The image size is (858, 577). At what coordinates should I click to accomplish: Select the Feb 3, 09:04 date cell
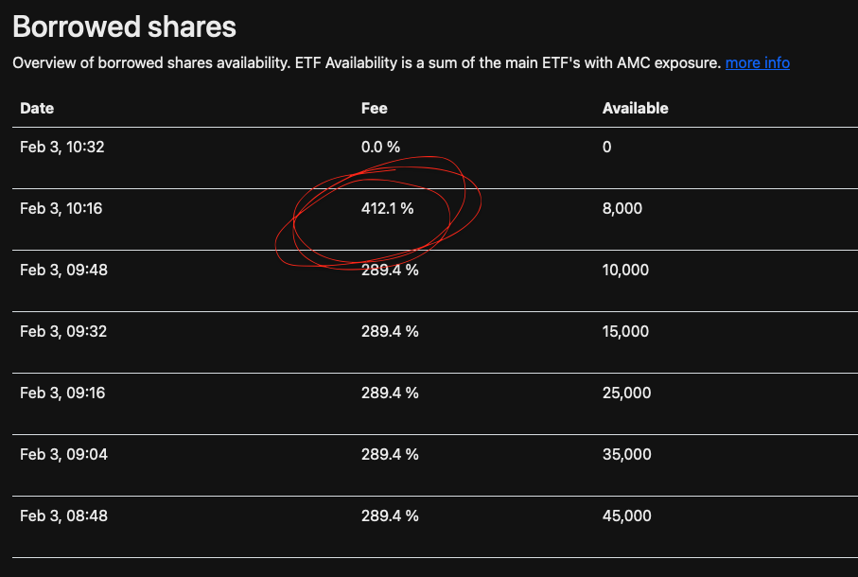click(63, 454)
